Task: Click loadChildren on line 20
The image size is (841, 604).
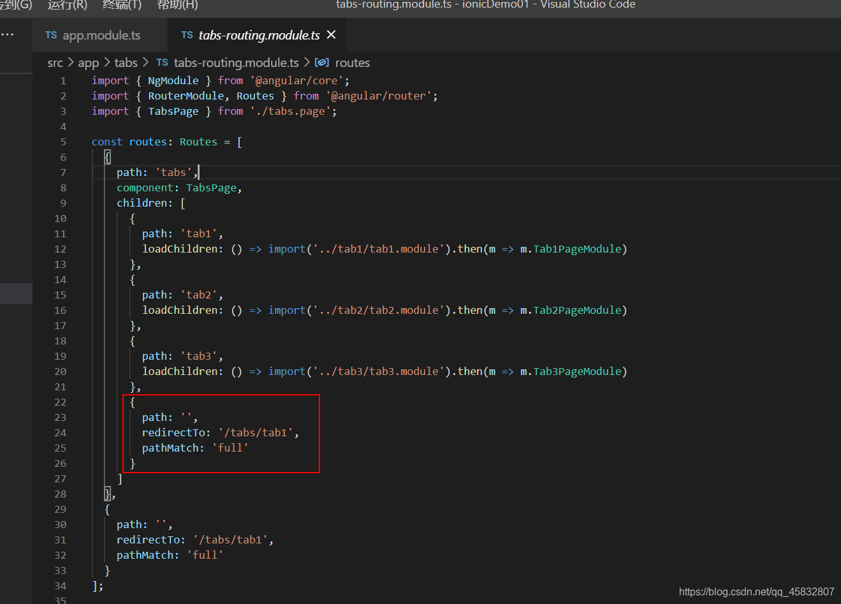Action: (180, 371)
